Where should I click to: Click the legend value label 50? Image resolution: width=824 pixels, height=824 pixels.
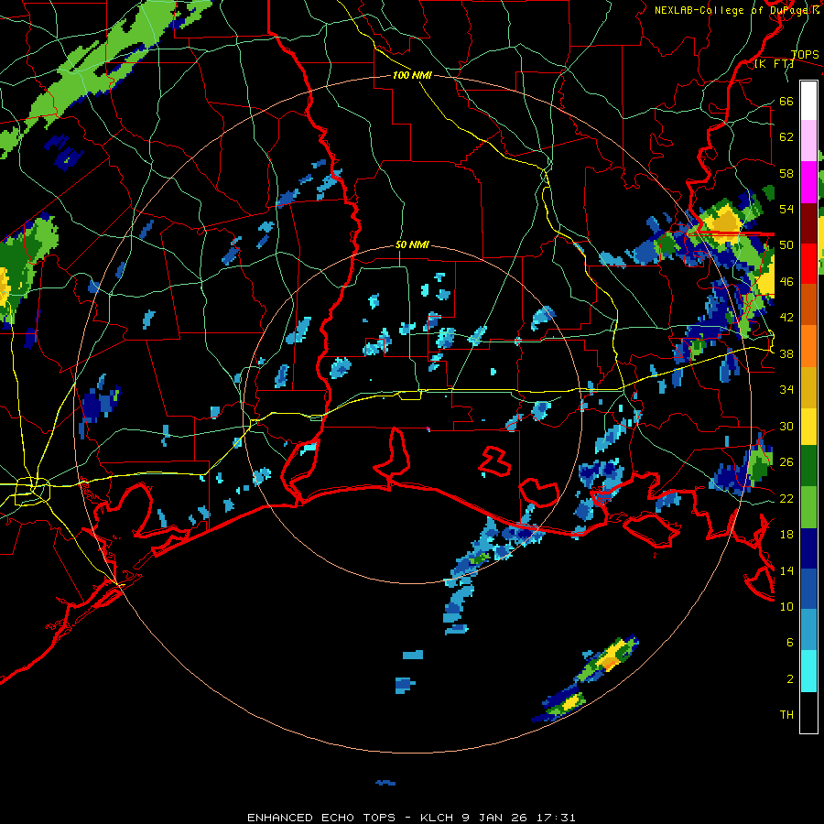tap(786, 244)
